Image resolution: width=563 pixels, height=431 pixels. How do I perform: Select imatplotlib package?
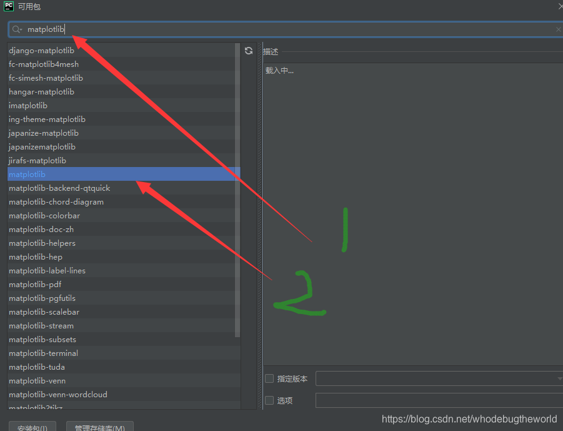click(x=124, y=105)
